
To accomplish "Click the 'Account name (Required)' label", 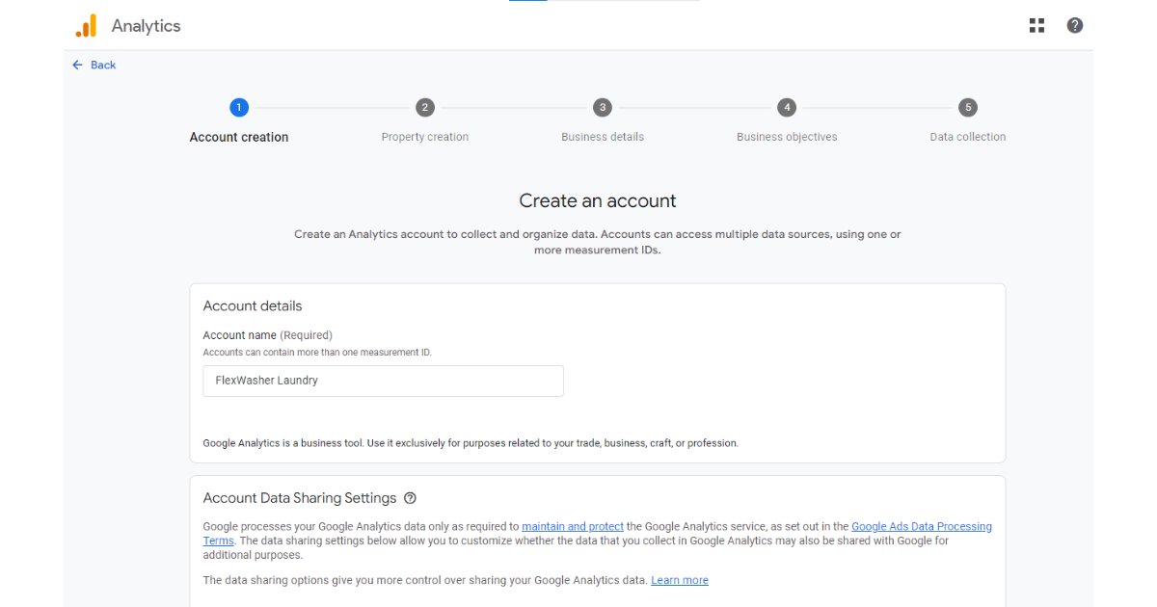I will 267,335.
